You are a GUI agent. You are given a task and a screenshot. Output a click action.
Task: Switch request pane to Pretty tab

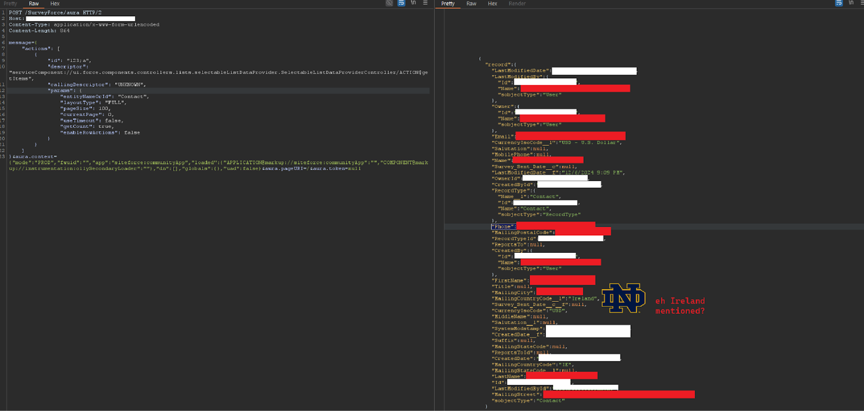pos(10,4)
